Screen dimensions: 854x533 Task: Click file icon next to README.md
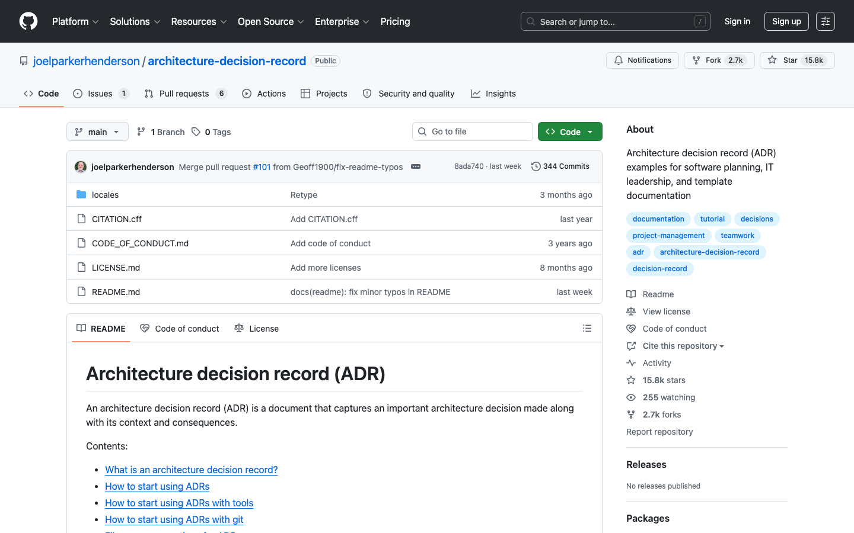[x=82, y=292]
